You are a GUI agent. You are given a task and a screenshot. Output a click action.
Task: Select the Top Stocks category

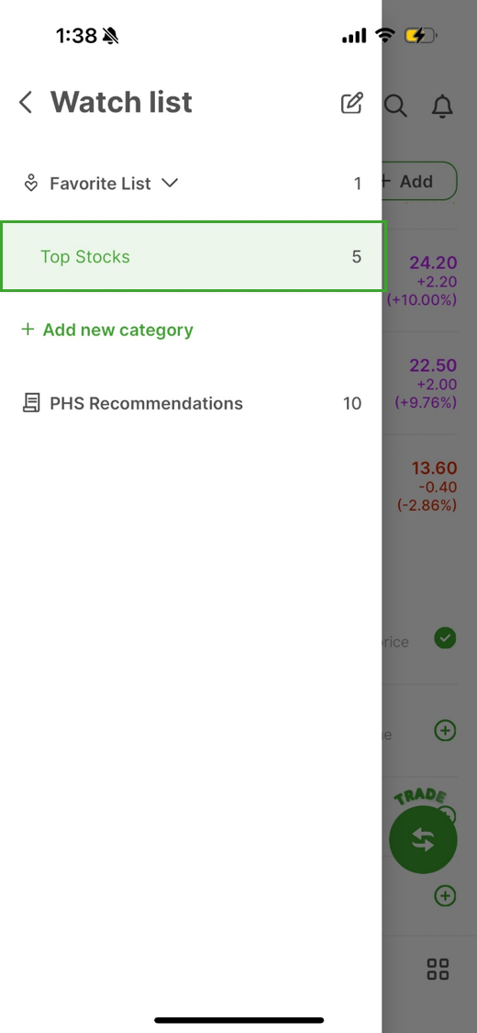[x=192, y=256]
